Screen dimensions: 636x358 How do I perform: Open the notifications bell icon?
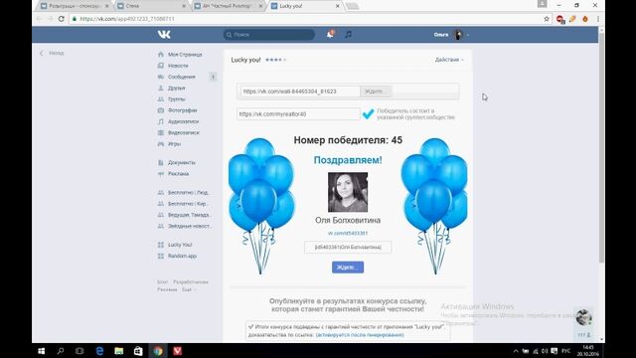[x=330, y=35]
